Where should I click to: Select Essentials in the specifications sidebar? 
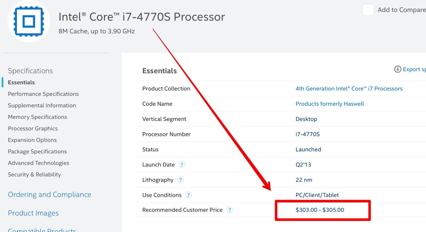tap(21, 82)
